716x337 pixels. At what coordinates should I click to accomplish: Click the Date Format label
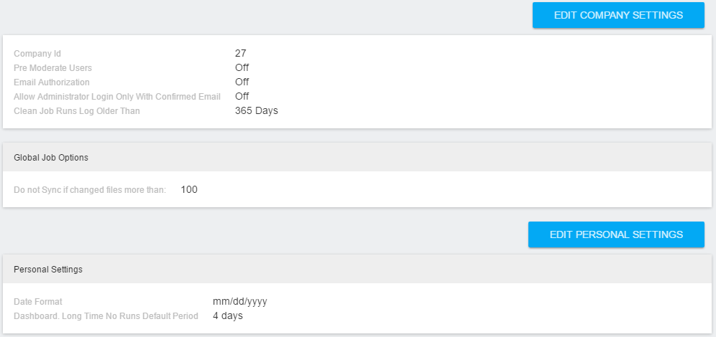tap(38, 302)
